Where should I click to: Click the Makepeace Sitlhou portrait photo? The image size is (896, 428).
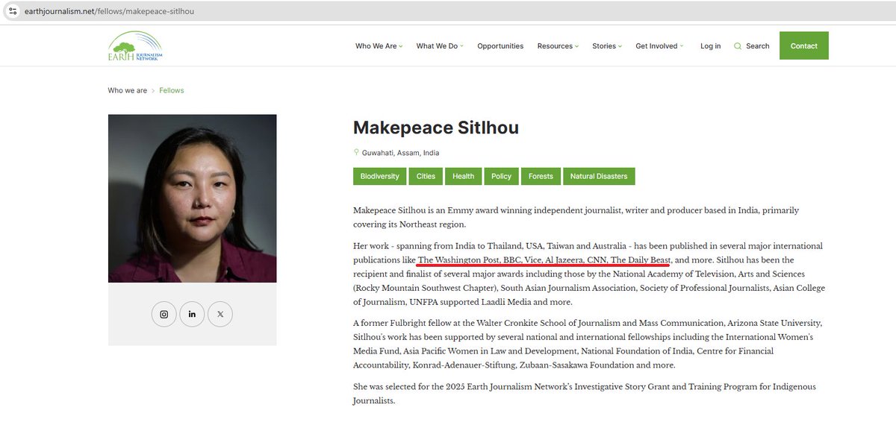(x=192, y=198)
